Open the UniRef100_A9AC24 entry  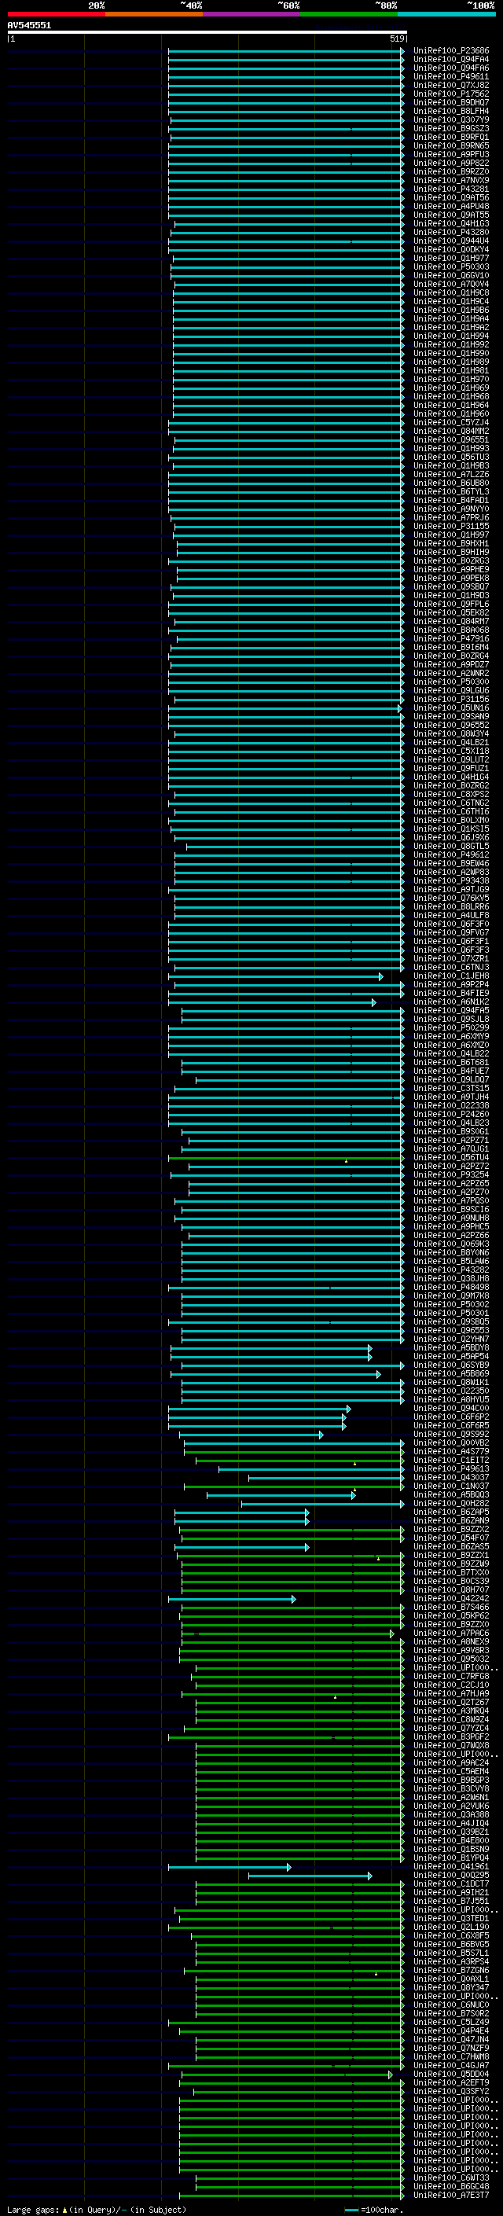[x=450, y=1762]
